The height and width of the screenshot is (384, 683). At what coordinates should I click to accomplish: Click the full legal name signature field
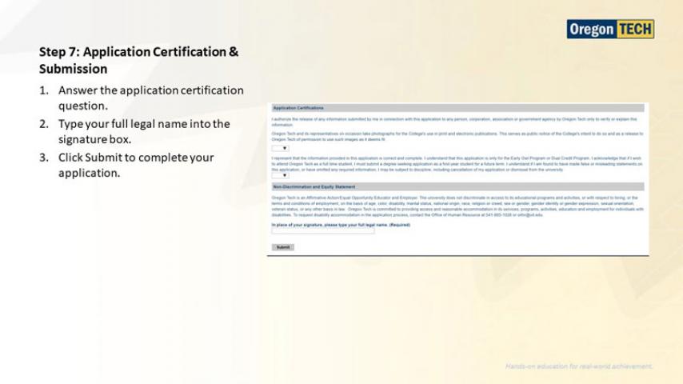323,232
